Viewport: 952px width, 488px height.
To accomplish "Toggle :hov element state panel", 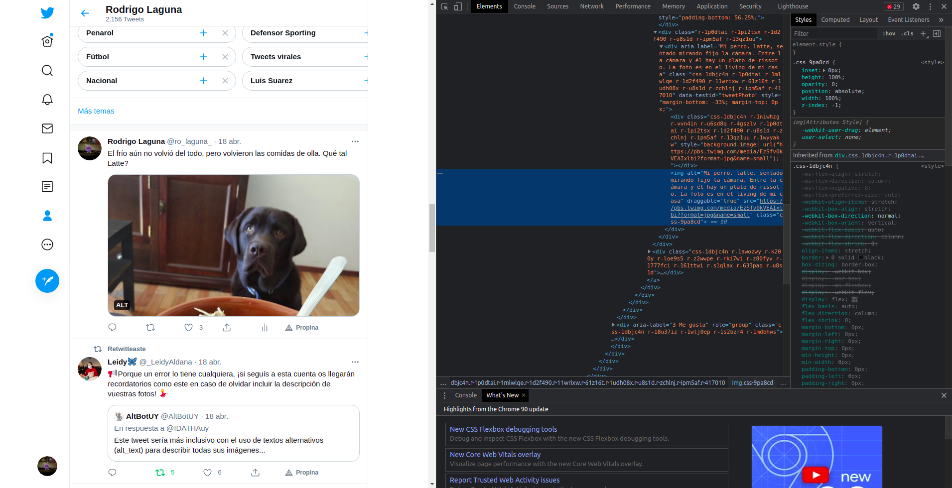I will [889, 33].
